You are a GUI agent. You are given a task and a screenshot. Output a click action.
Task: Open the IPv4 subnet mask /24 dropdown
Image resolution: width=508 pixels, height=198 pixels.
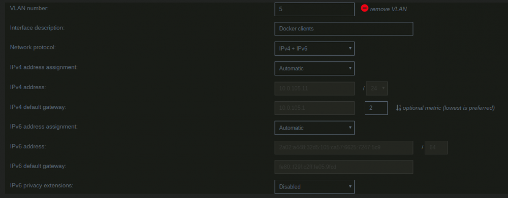tap(377, 88)
